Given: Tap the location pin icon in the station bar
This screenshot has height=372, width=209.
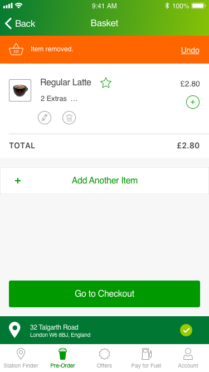Looking at the screenshot, I should click(14, 330).
